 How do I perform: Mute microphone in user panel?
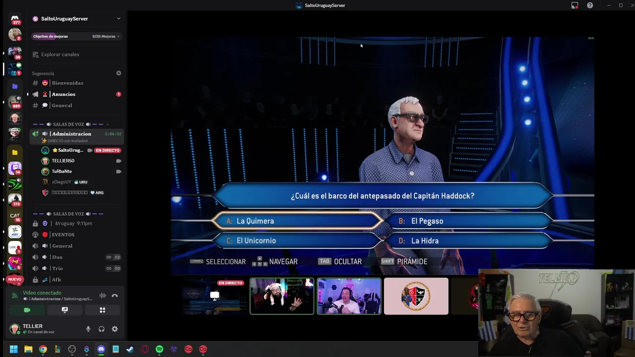[88, 329]
